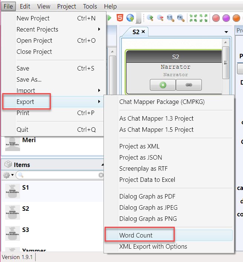Click the green play simulation icon

tap(109, 18)
